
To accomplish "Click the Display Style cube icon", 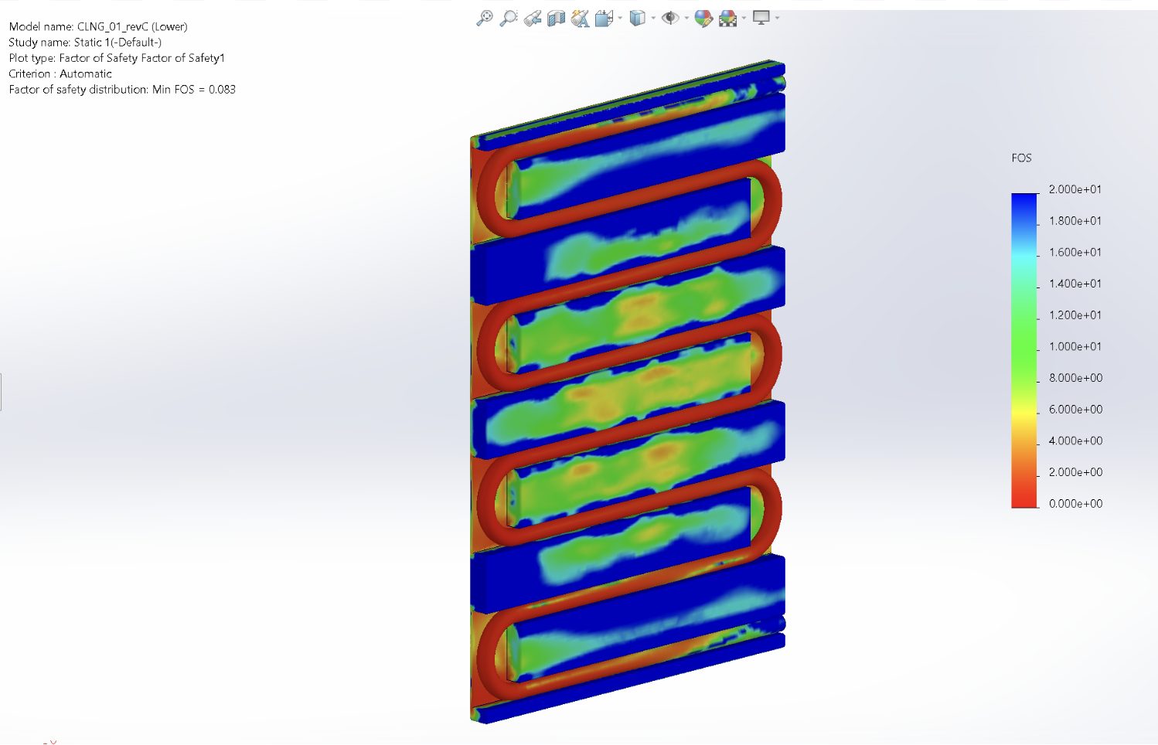I will pyautogui.click(x=637, y=18).
